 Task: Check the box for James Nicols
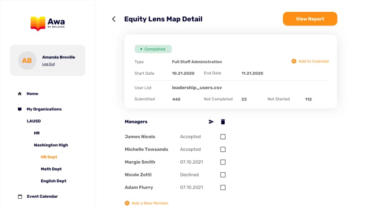(223, 137)
